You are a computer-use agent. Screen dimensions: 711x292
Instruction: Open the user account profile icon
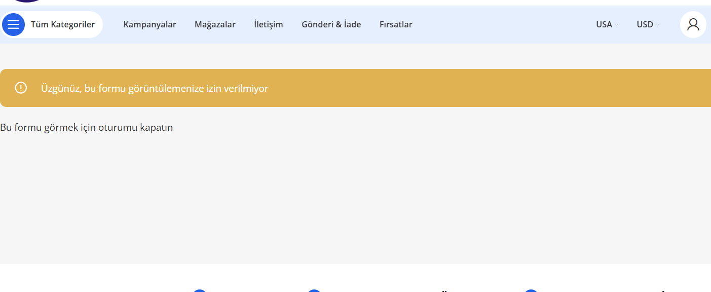(693, 24)
